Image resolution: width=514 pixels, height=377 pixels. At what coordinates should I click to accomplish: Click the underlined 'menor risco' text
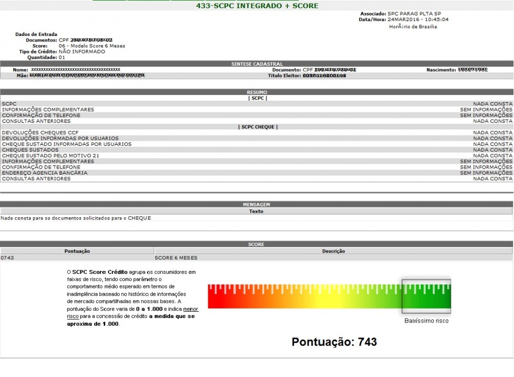pos(133,312)
